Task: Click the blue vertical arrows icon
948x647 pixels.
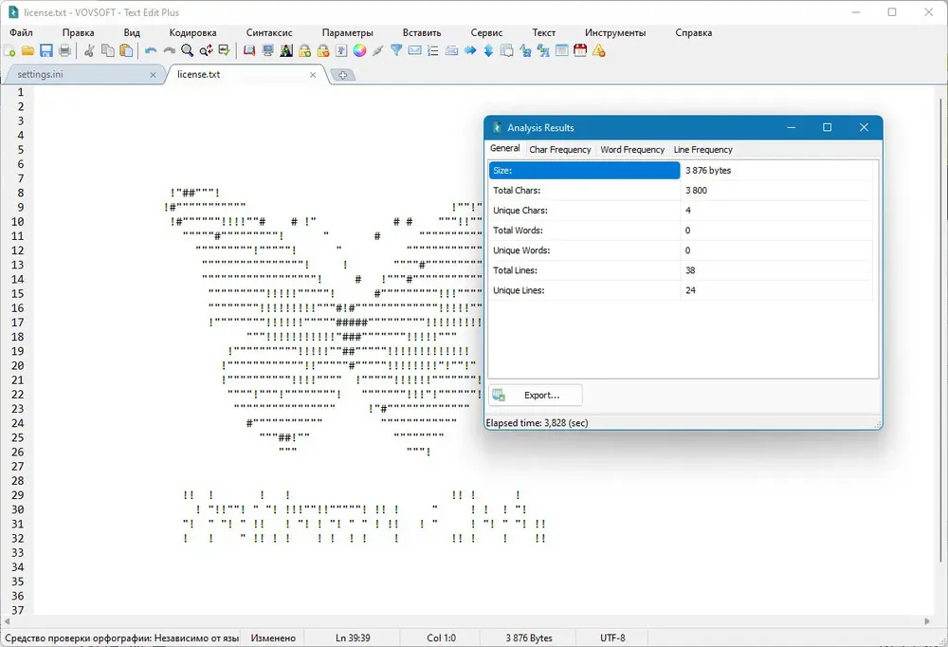Action: click(x=488, y=51)
